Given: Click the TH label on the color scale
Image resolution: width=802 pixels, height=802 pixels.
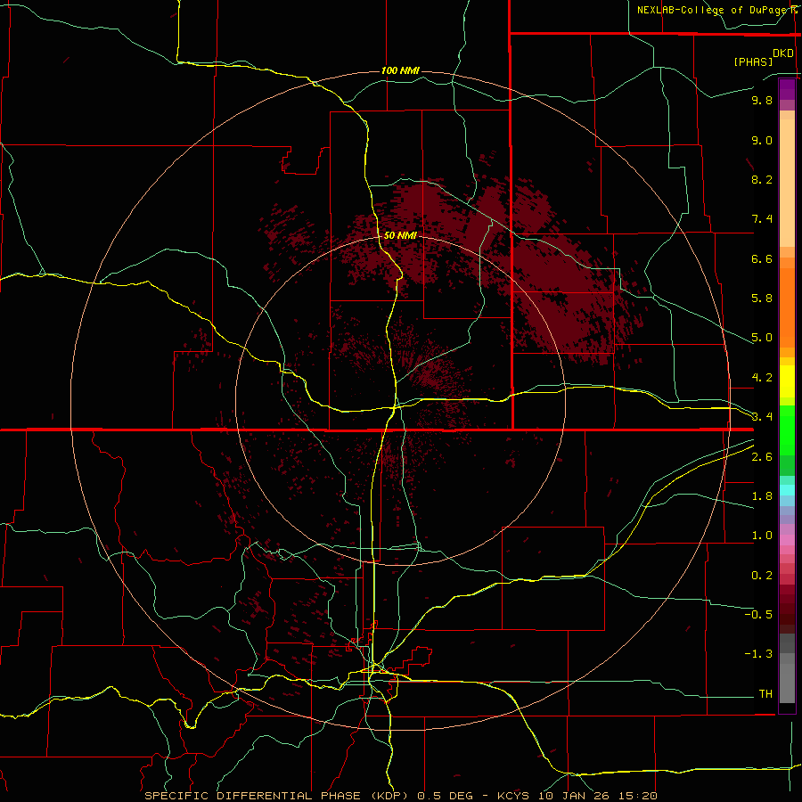Looking at the screenshot, I should pyautogui.click(x=765, y=694).
